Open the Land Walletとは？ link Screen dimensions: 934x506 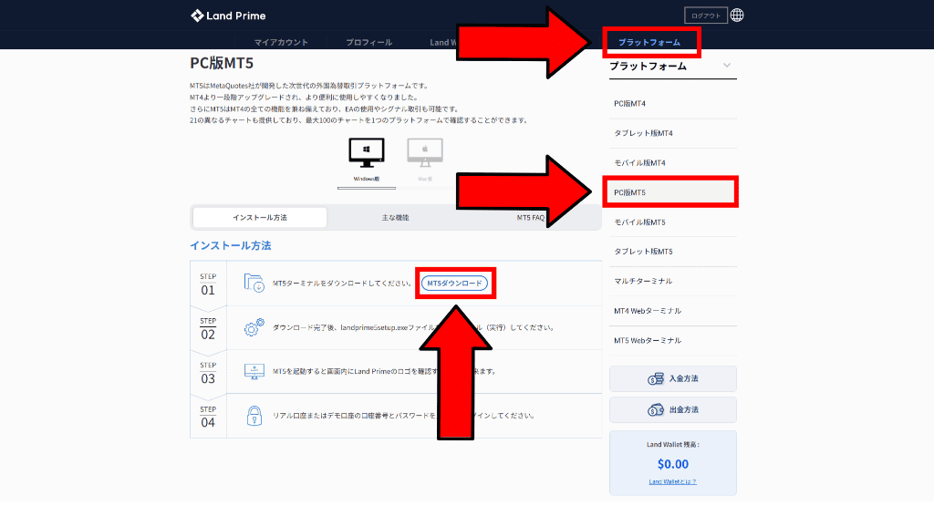(x=672, y=481)
